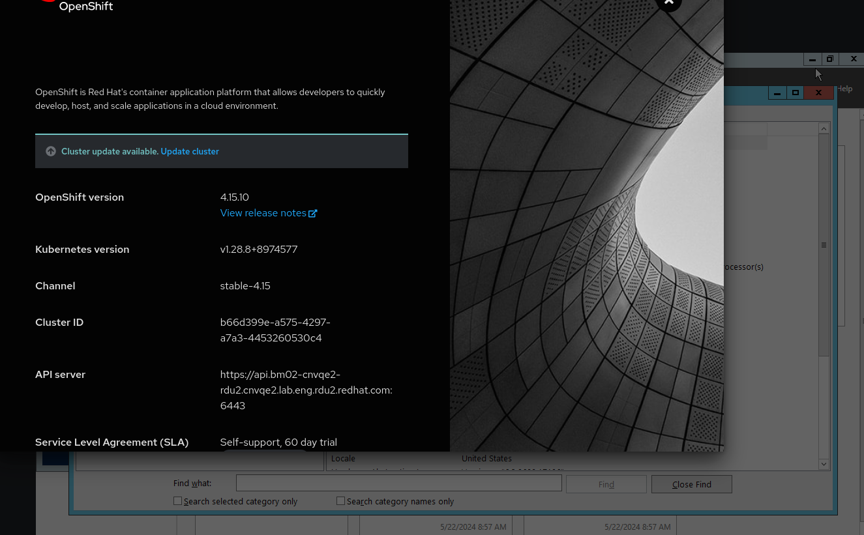Click the Close Find button
The height and width of the screenshot is (535, 864).
[x=692, y=484]
